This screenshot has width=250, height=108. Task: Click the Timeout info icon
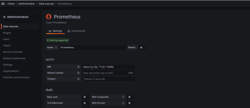point(79,79)
